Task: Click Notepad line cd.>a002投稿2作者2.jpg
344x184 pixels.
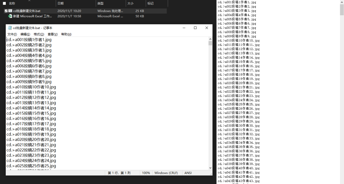Action: coord(29,45)
